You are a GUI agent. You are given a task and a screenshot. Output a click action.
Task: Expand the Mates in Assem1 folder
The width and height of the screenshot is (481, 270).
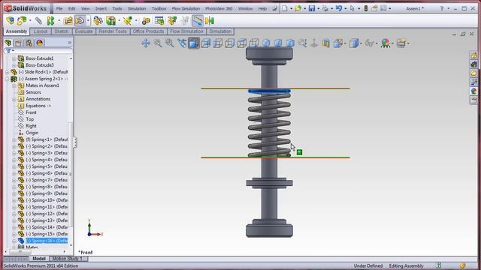(x=14, y=85)
